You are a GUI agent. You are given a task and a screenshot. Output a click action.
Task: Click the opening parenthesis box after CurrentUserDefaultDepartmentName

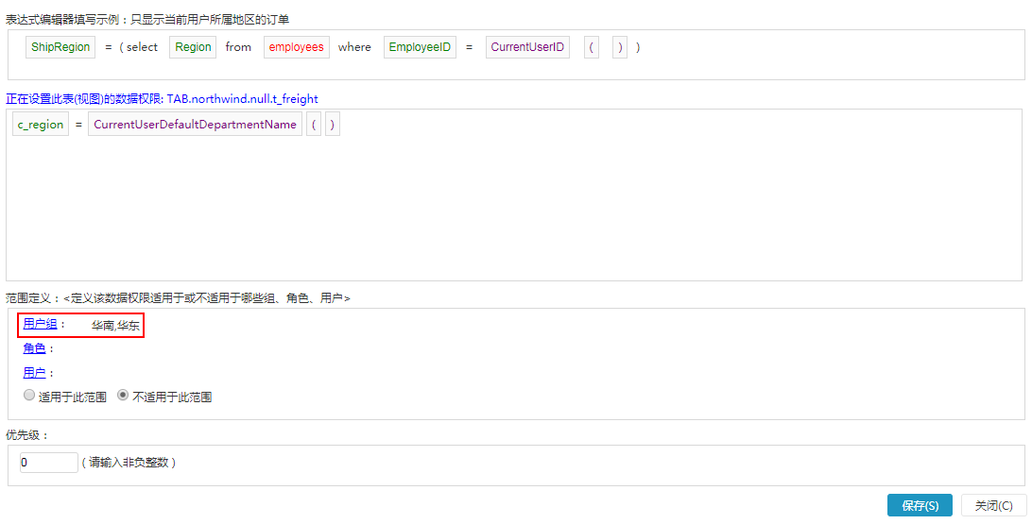tap(314, 125)
